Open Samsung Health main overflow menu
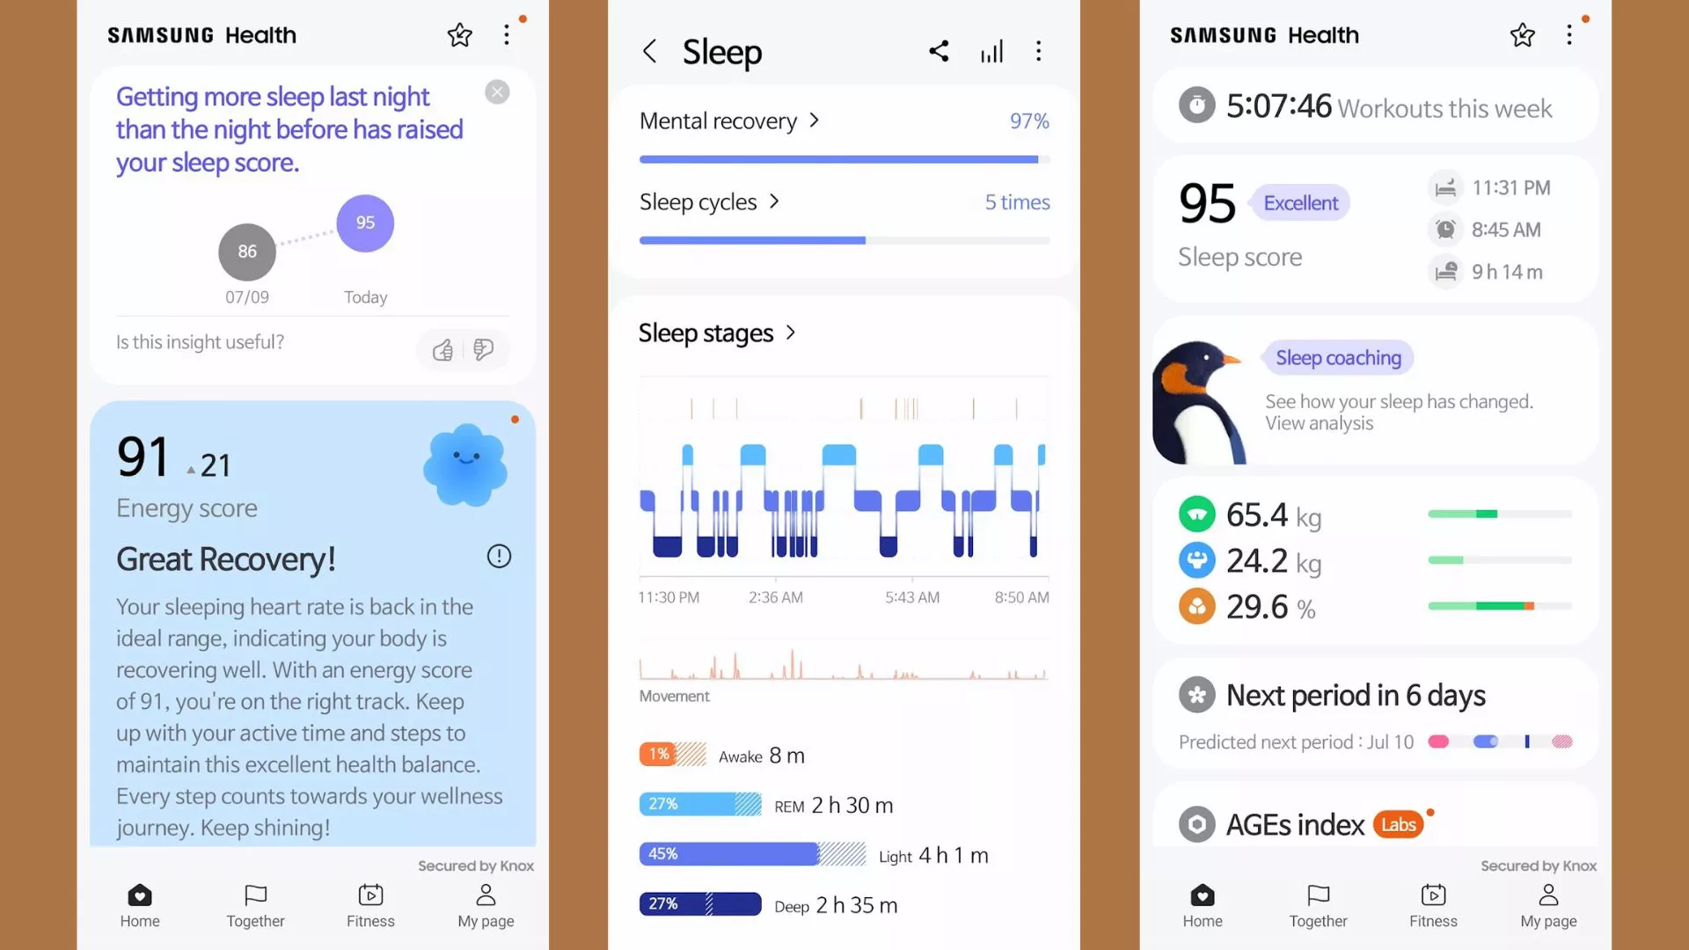The height and width of the screenshot is (950, 1689). pos(507,33)
